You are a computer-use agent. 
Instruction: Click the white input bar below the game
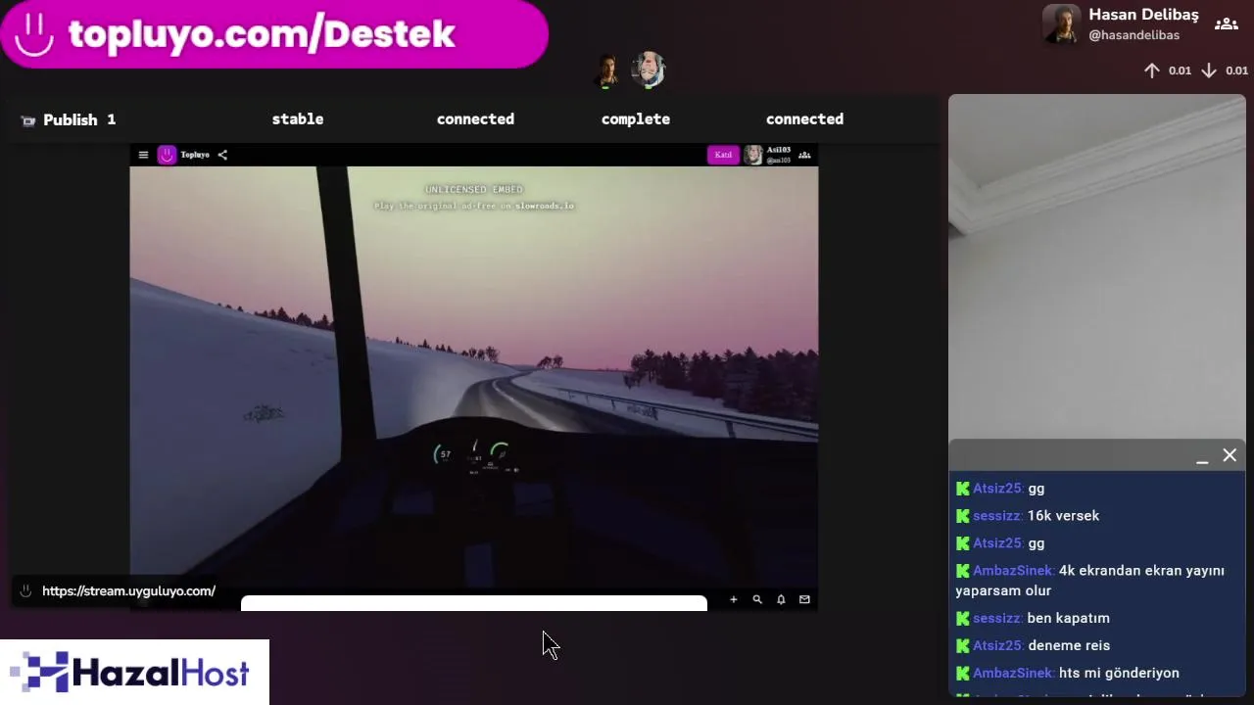(x=474, y=603)
